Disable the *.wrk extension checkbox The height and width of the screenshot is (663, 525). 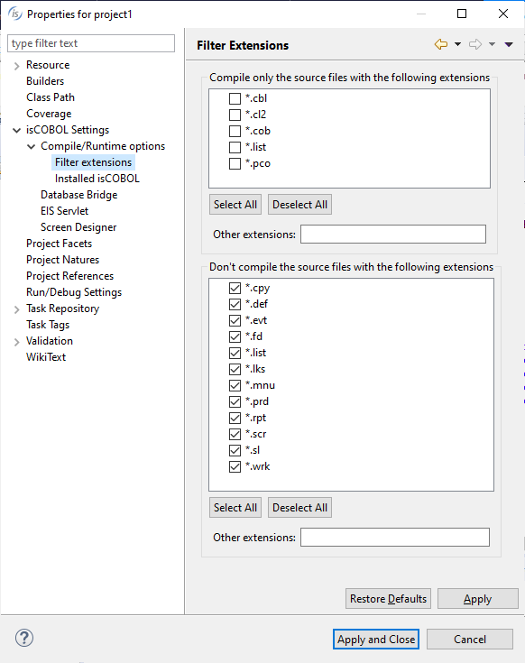235,467
